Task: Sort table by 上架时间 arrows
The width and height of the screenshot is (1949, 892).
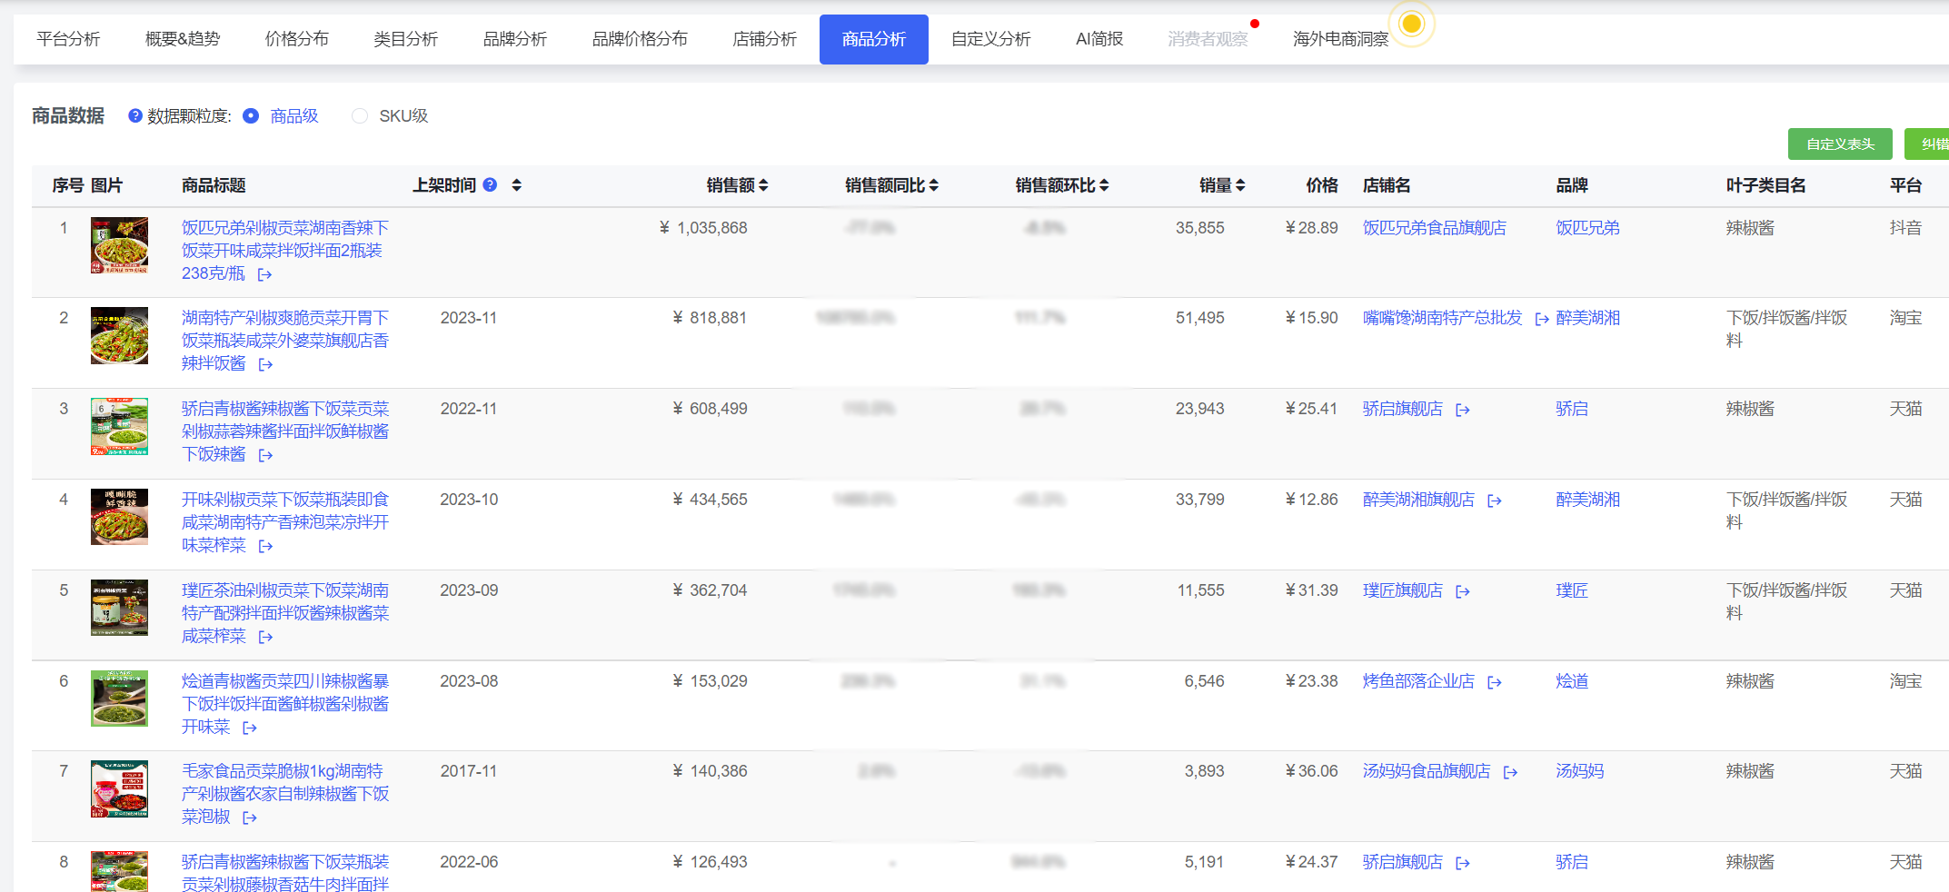Action: tap(516, 185)
